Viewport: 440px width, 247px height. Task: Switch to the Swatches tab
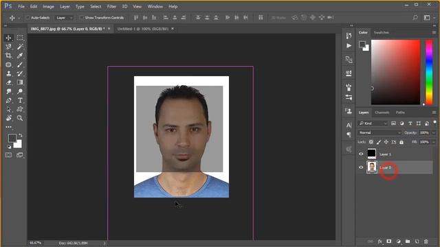[x=382, y=32]
